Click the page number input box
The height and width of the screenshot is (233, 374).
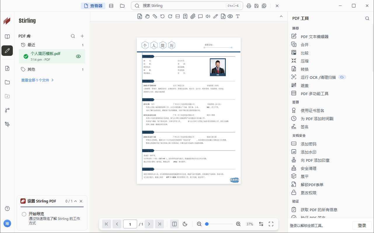pyautogui.click(x=130, y=224)
